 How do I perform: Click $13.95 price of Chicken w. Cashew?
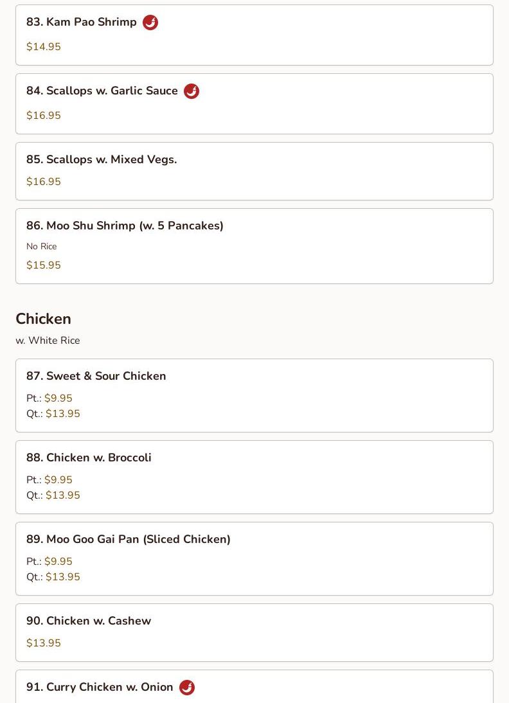pyautogui.click(x=44, y=643)
